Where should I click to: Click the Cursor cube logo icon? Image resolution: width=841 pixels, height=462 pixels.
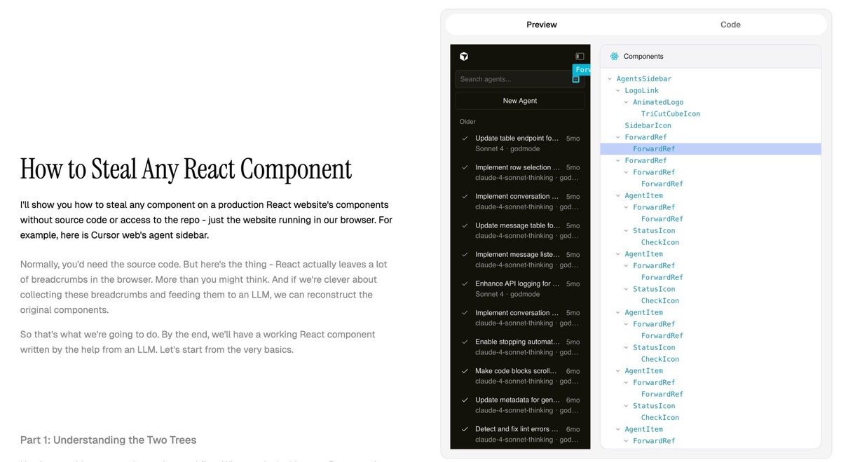pyautogui.click(x=464, y=57)
